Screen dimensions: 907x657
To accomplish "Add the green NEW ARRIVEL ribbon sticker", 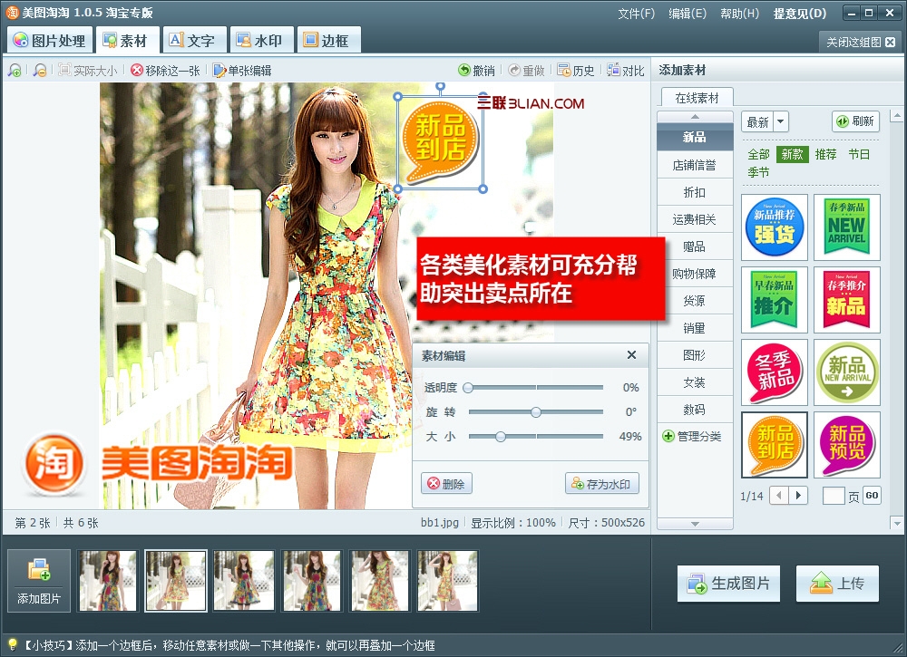I will pyautogui.click(x=847, y=227).
